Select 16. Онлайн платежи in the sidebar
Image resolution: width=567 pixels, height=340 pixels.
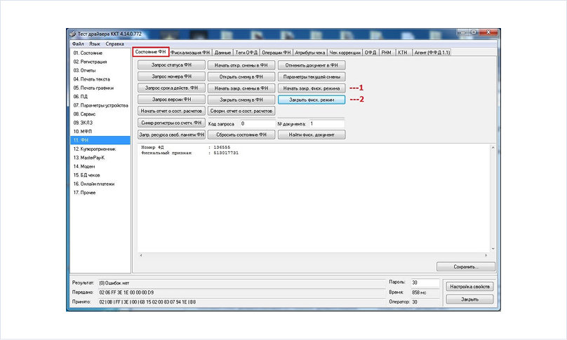[93, 184]
